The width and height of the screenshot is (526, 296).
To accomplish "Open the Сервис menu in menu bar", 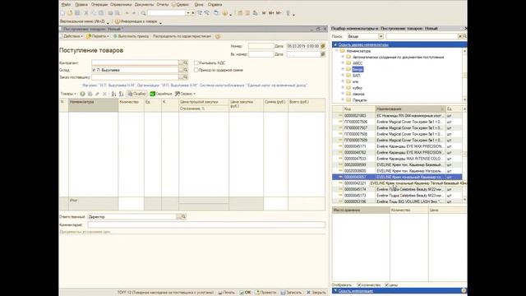I will point(181,5).
